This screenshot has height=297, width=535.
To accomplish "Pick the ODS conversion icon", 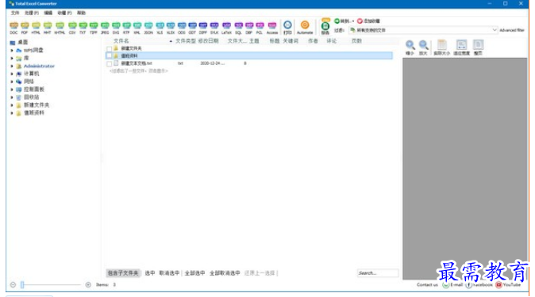I will click(182, 28).
